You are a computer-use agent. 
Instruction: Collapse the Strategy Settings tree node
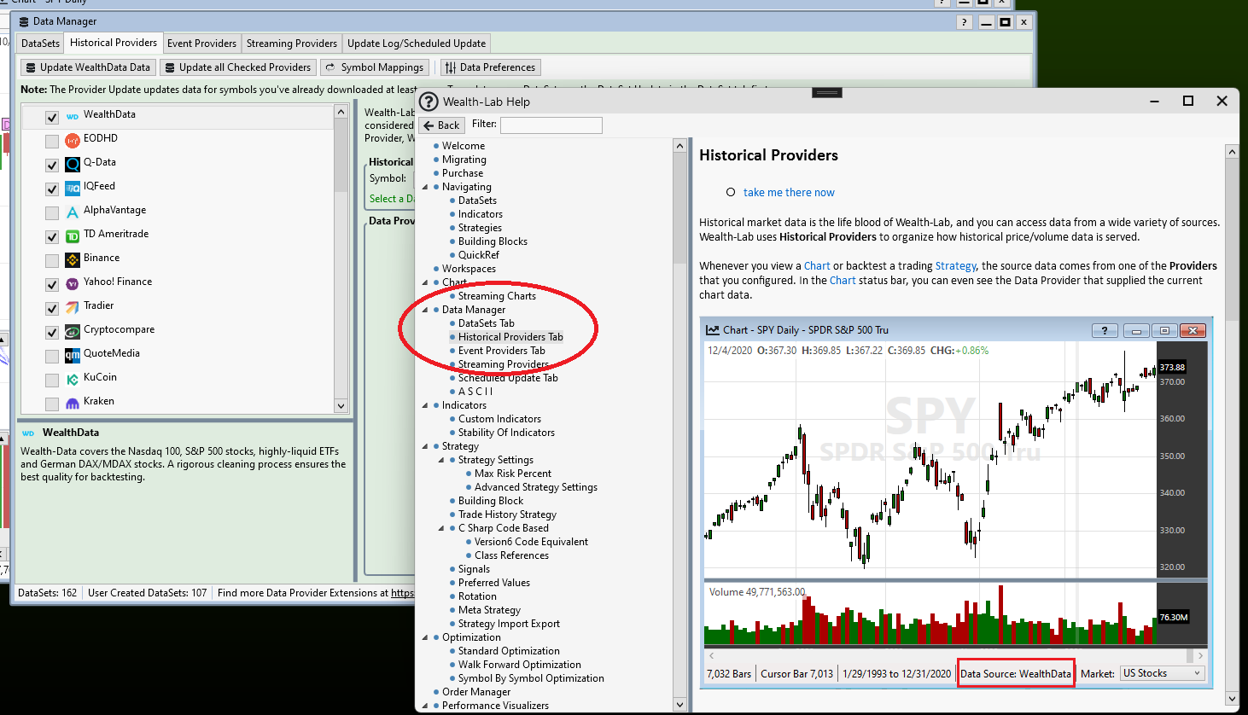click(441, 460)
